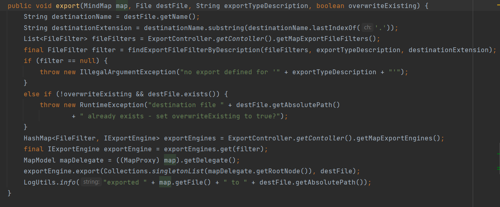The width and height of the screenshot is (500, 207).
Task: Click the "no export defined for '" string
Action: pos(230,72)
